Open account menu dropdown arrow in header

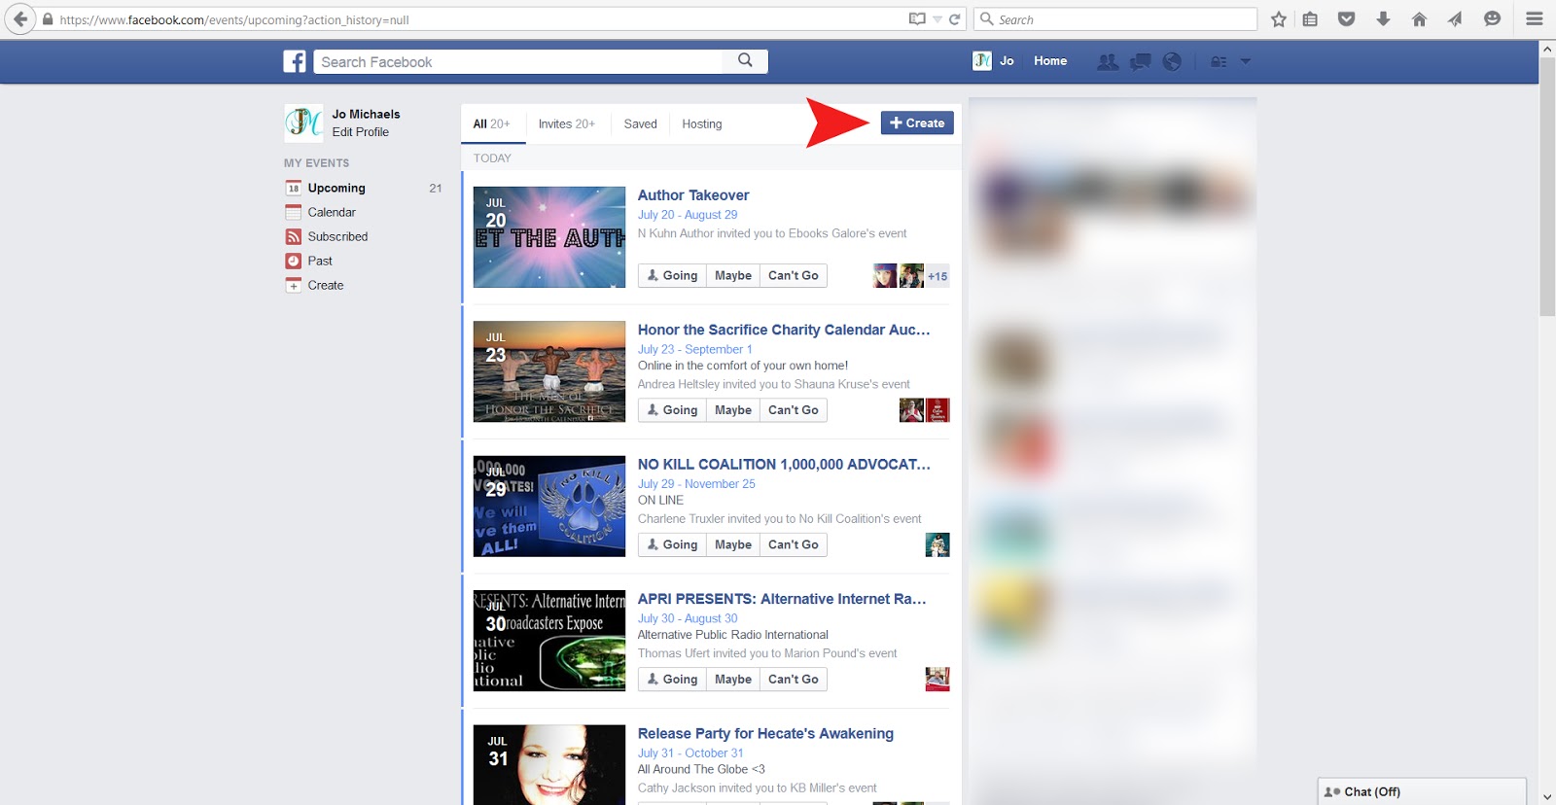[x=1245, y=61]
